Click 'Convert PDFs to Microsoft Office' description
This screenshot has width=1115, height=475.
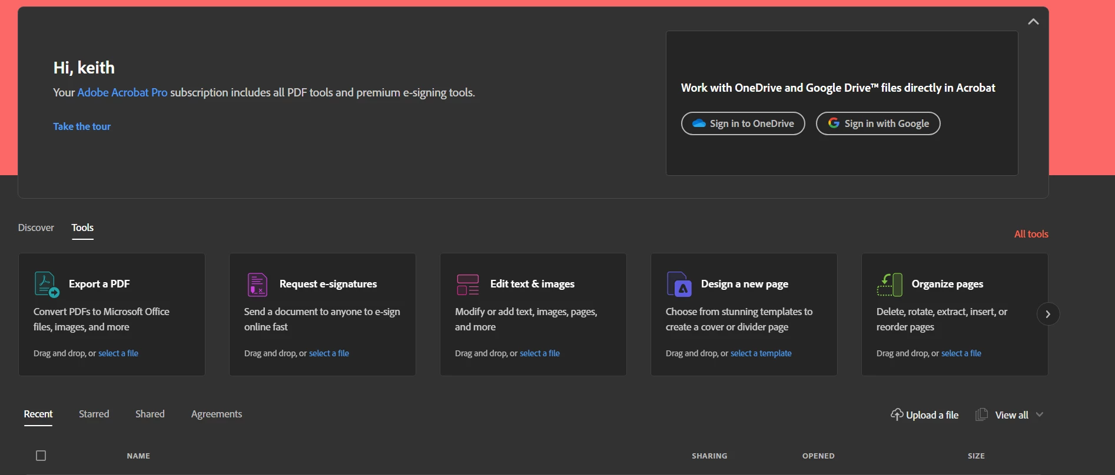tap(101, 319)
